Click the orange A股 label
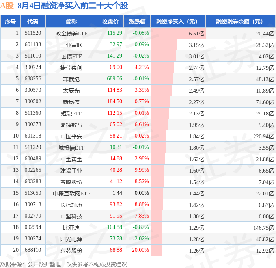Viewport: 276px width, 268px height. pyautogui.click(x=7, y=6)
